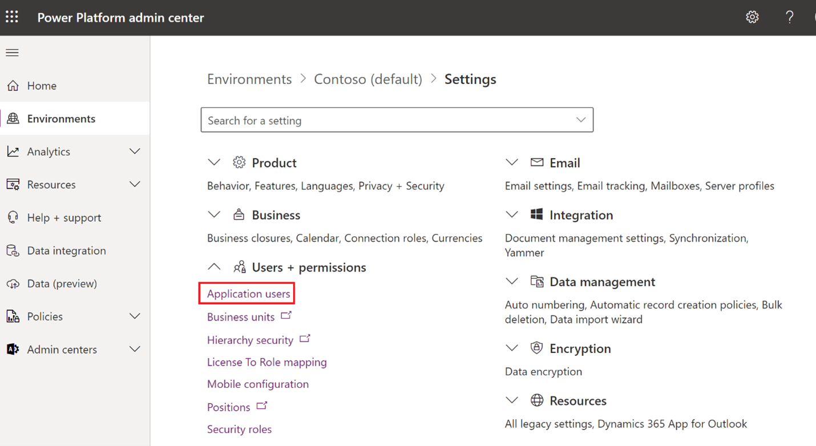816x446 pixels.
Task: Click the Users + permissions people icon
Action: click(x=240, y=267)
